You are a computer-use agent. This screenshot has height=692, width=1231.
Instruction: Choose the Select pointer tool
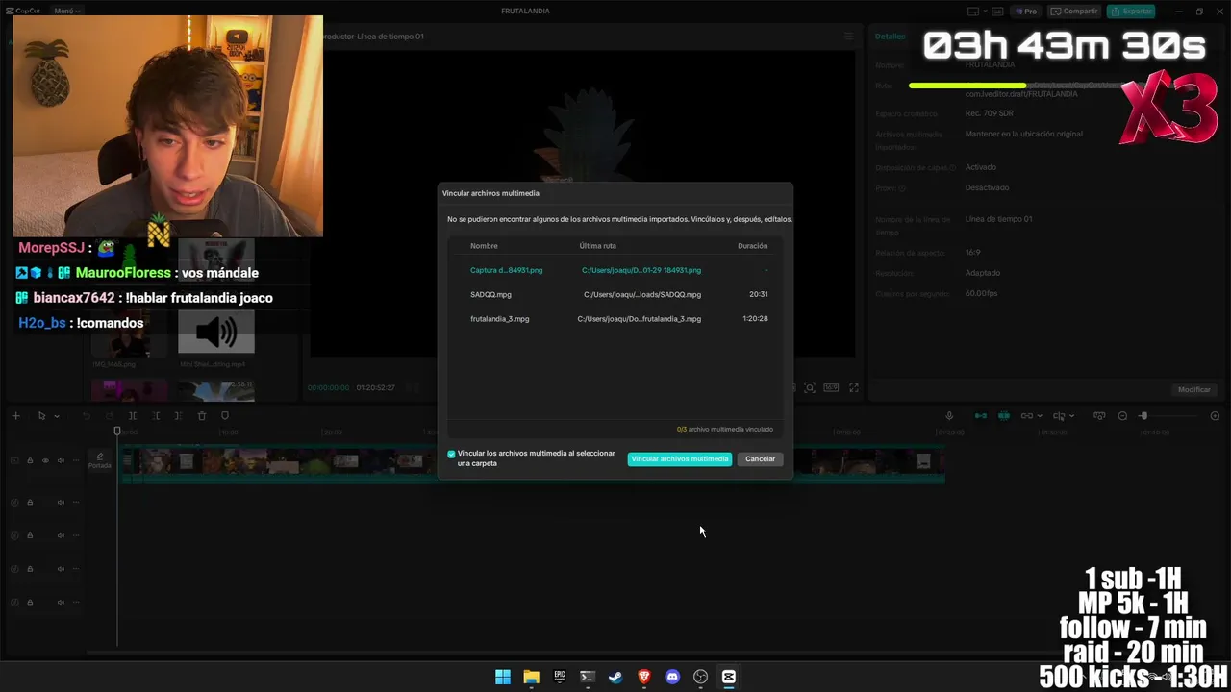coord(41,416)
